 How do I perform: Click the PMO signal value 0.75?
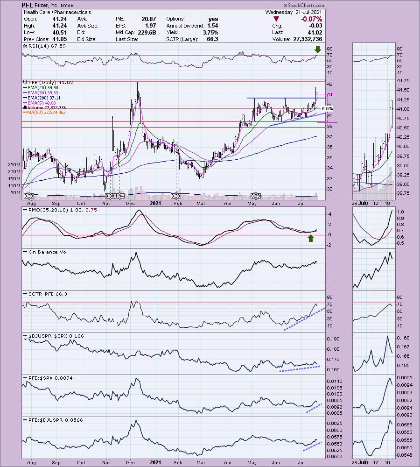(x=91, y=210)
